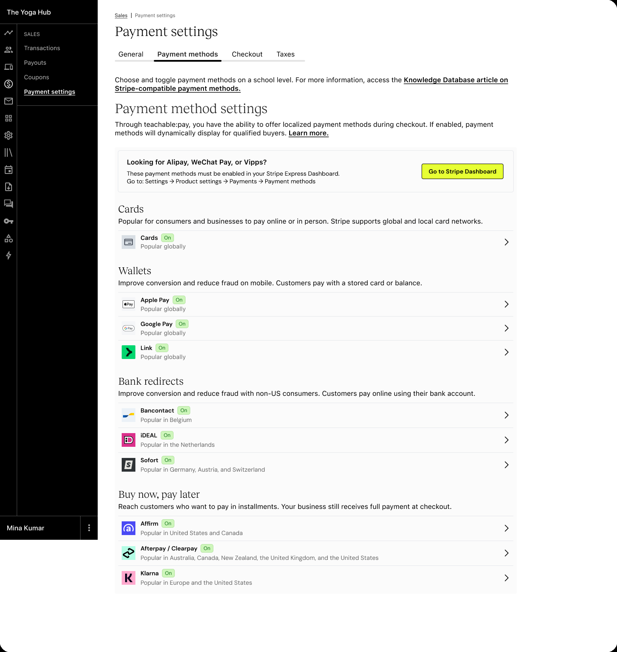The image size is (617, 652).
Task: Click the Go to Stripe Dashboard button
Action: point(462,171)
